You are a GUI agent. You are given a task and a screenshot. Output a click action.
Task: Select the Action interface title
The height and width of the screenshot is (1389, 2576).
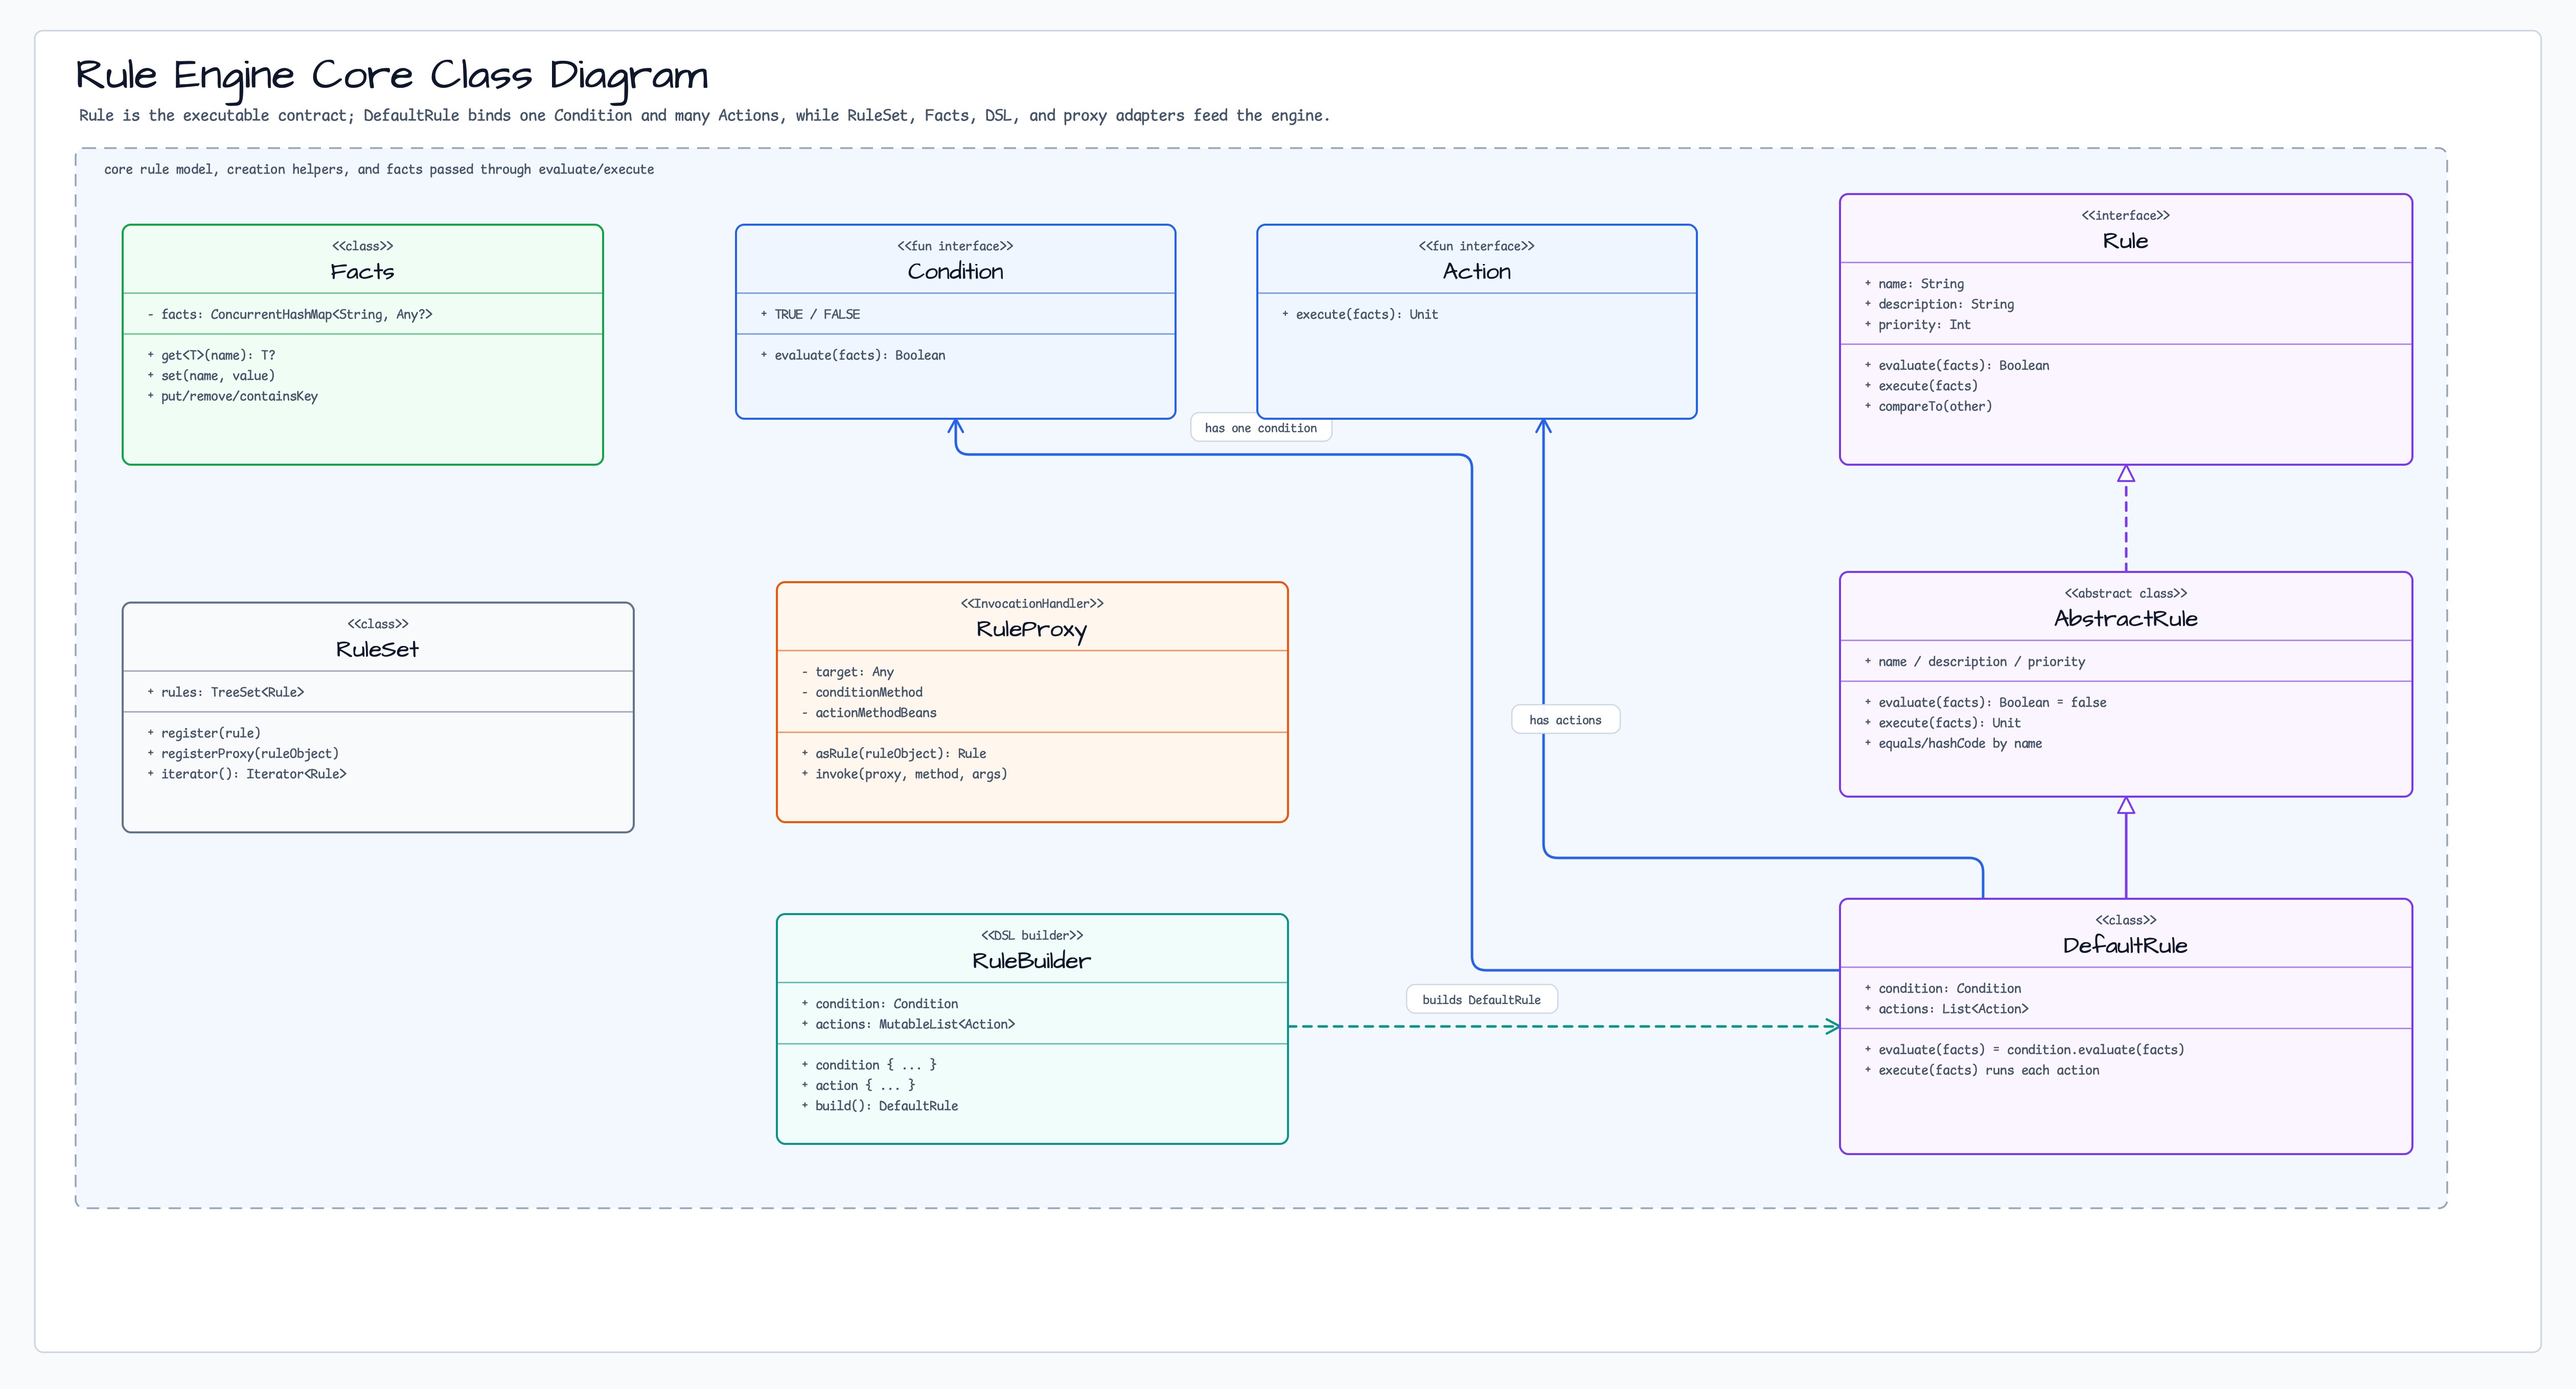point(1476,272)
